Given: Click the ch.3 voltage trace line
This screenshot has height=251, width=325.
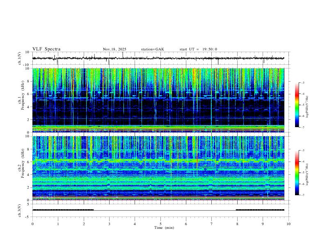Looking at the screenshot, I should click(x=158, y=210).
